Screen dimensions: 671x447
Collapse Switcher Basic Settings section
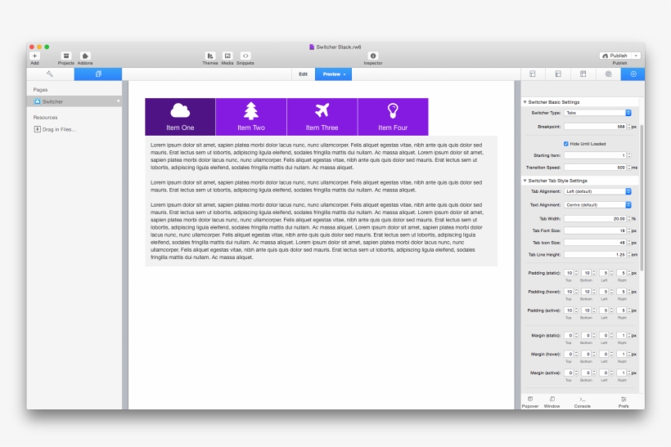(525, 102)
